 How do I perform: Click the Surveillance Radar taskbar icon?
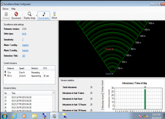pyautogui.click(x=54, y=116)
